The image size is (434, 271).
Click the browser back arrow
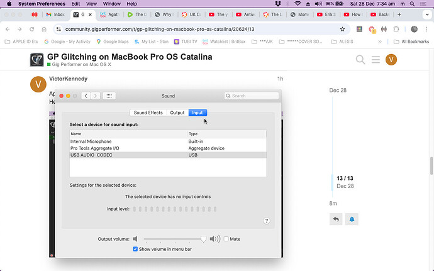8,29
